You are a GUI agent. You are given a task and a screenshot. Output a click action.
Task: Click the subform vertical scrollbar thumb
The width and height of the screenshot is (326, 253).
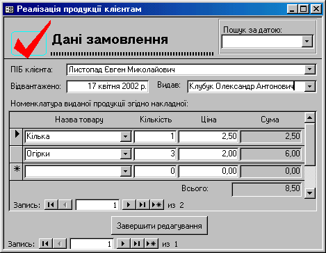pos(310,144)
